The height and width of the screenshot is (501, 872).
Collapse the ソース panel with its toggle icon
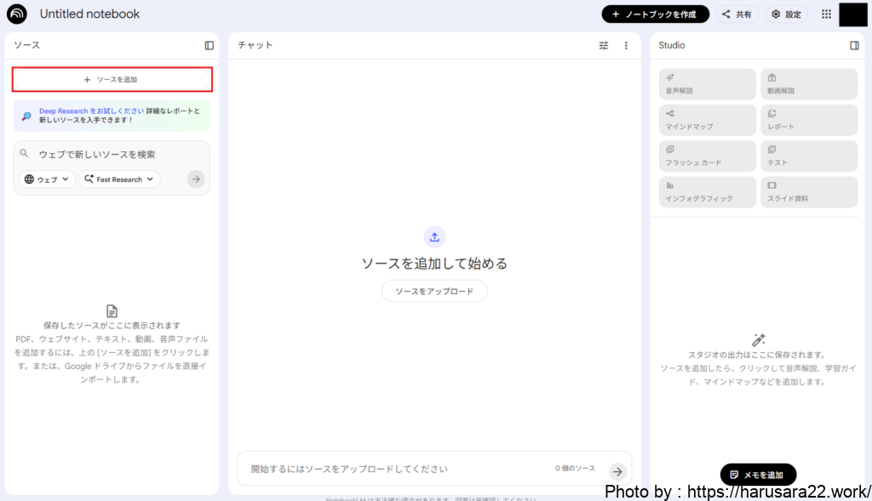(x=209, y=45)
